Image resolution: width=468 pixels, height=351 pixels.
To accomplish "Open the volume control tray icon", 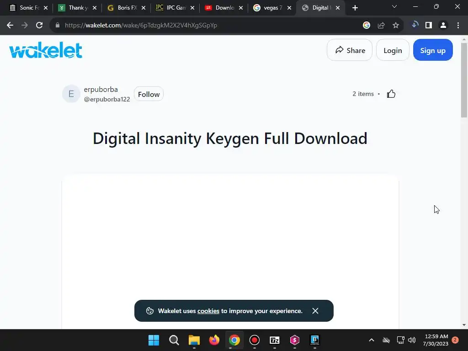I will [x=412, y=340].
